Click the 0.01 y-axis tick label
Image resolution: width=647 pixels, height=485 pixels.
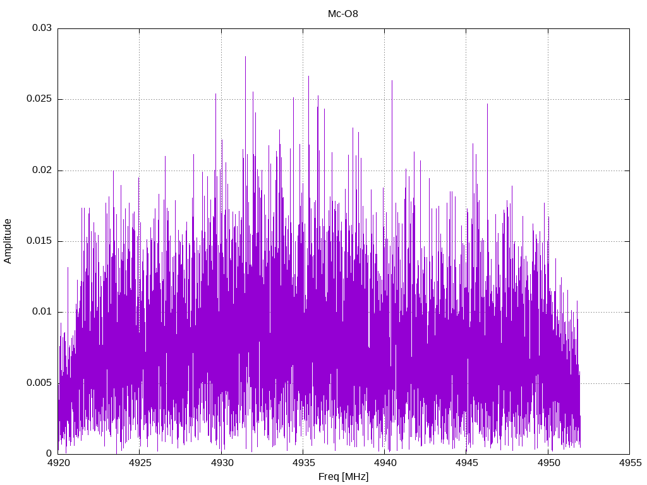(42, 312)
